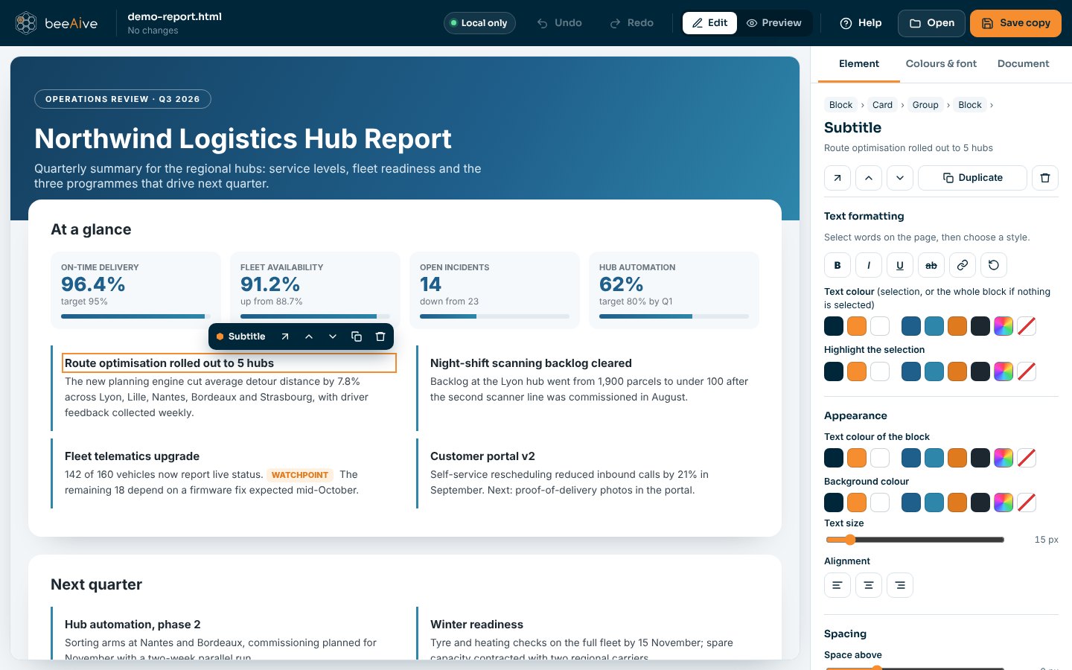The width and height of the screenshot is (1072, 670).
Task: Select the Group breadcrumb
Action: pyautogui.click(x=925, y=105)
